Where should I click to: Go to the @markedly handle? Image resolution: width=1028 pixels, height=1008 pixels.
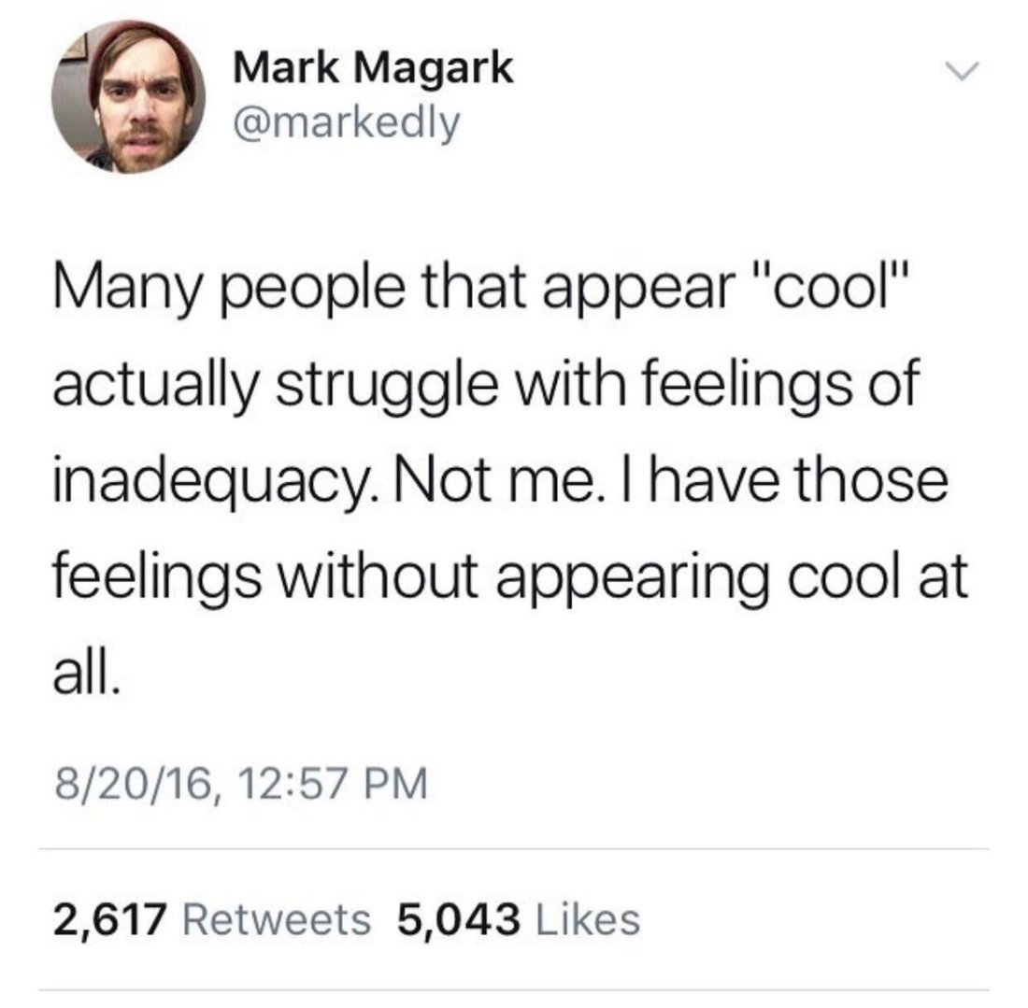347,123
